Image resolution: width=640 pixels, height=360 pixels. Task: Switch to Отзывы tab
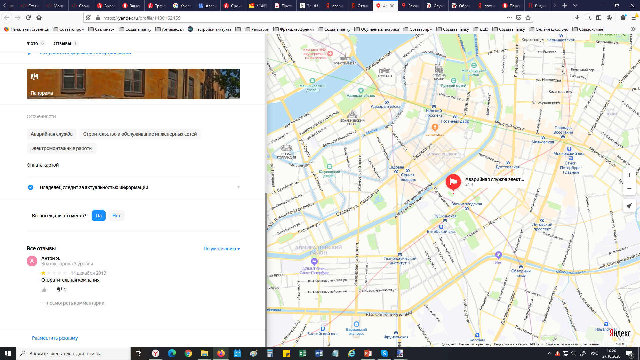pyautogui.click(x=62, y=43)
